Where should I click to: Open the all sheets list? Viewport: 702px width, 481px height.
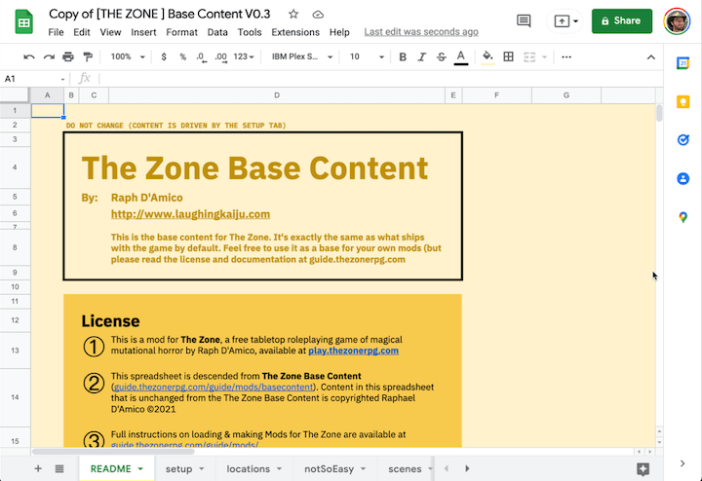pos(59,468)
